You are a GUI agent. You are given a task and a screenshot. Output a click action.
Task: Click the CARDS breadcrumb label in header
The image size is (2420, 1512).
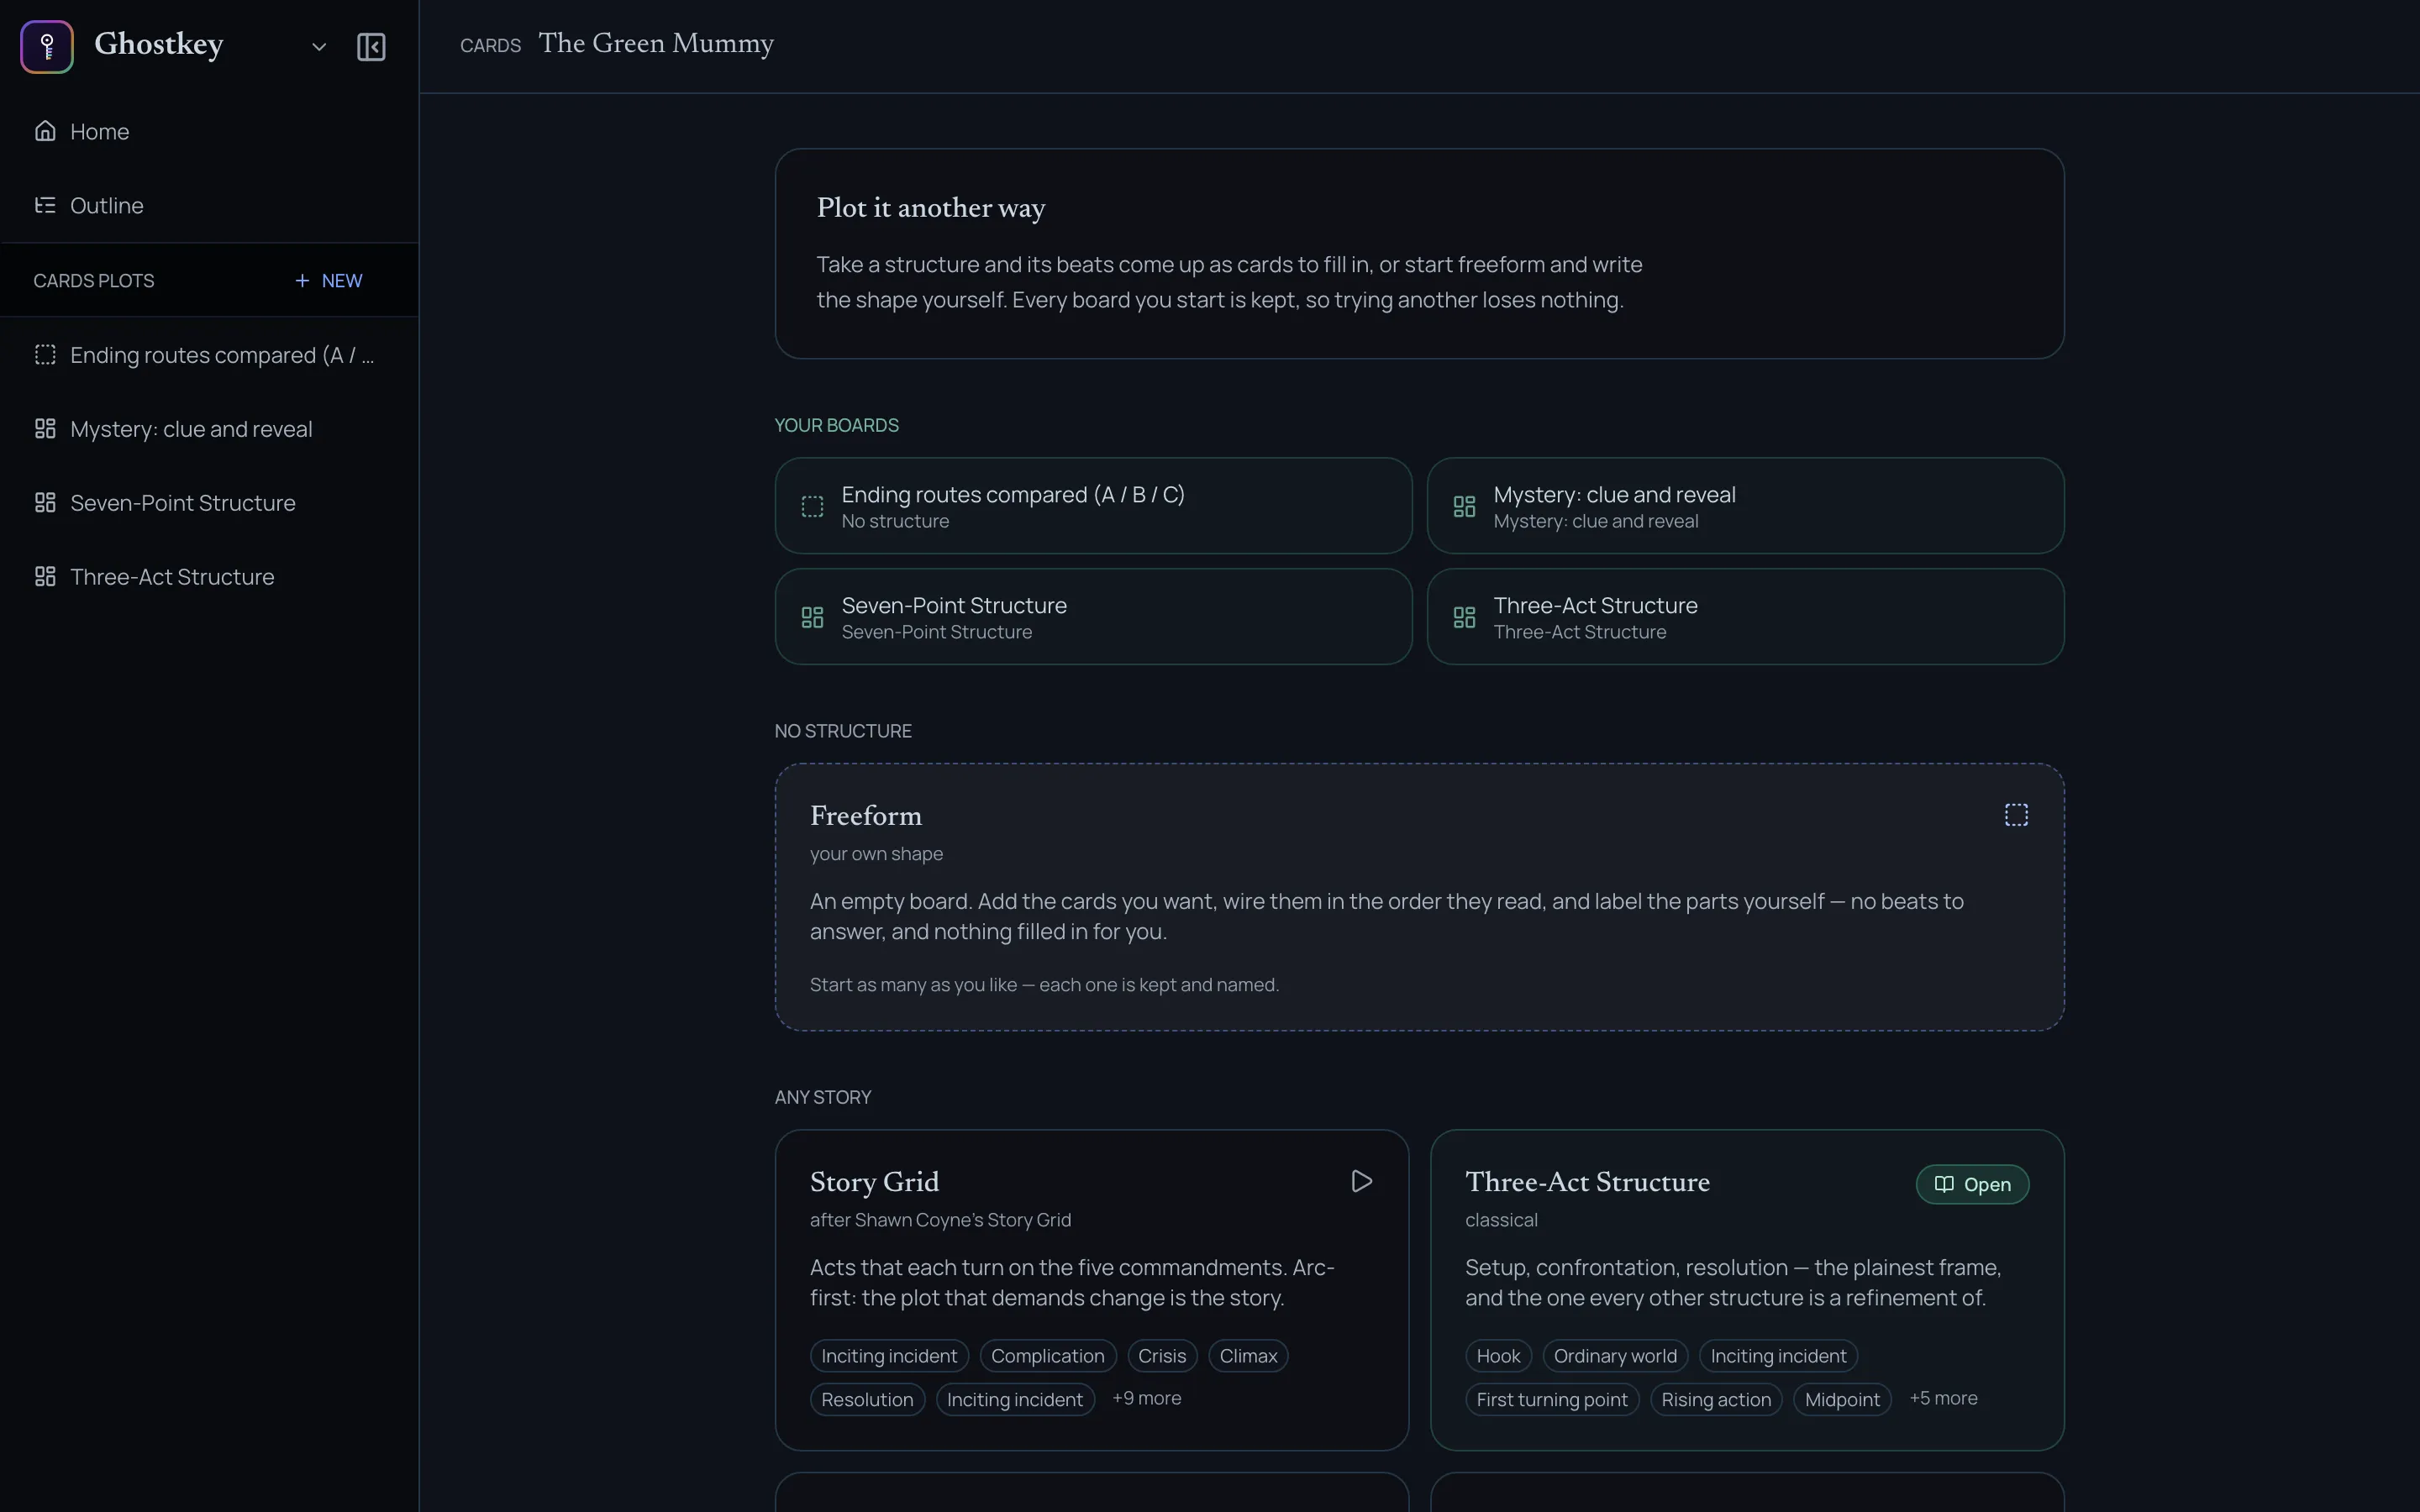coord(490,46)
